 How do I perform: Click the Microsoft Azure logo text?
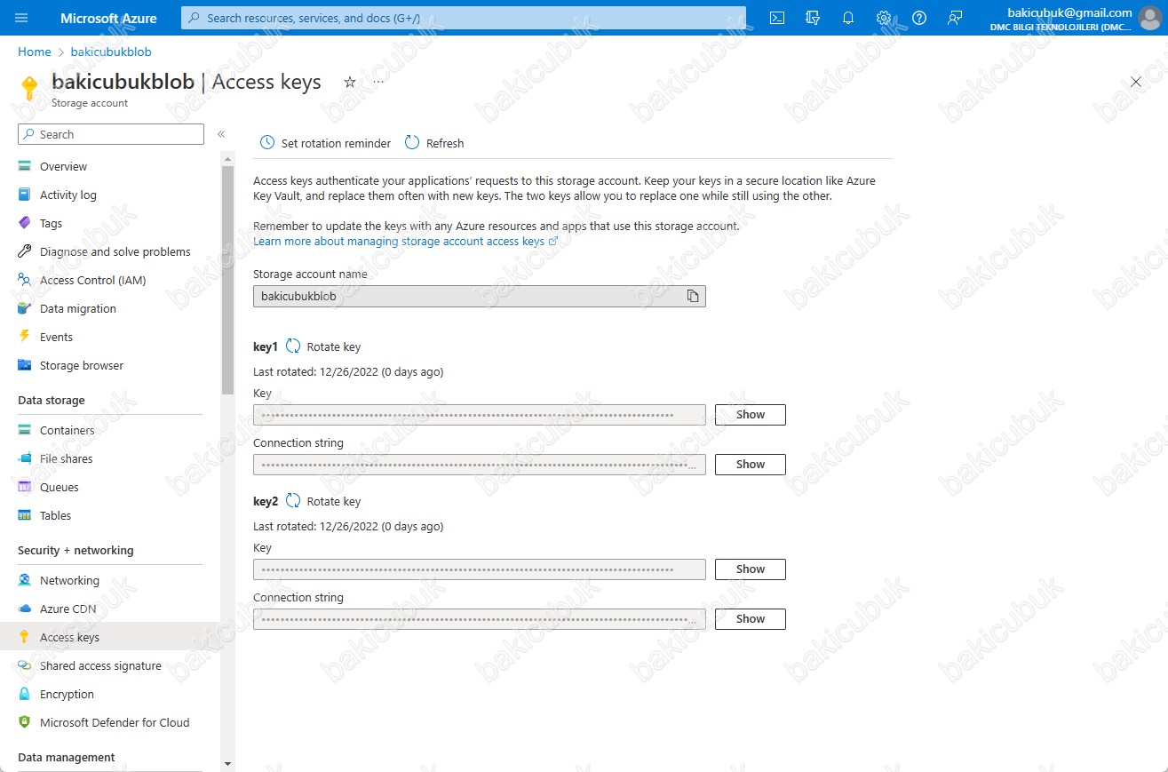tap(108, 18)
